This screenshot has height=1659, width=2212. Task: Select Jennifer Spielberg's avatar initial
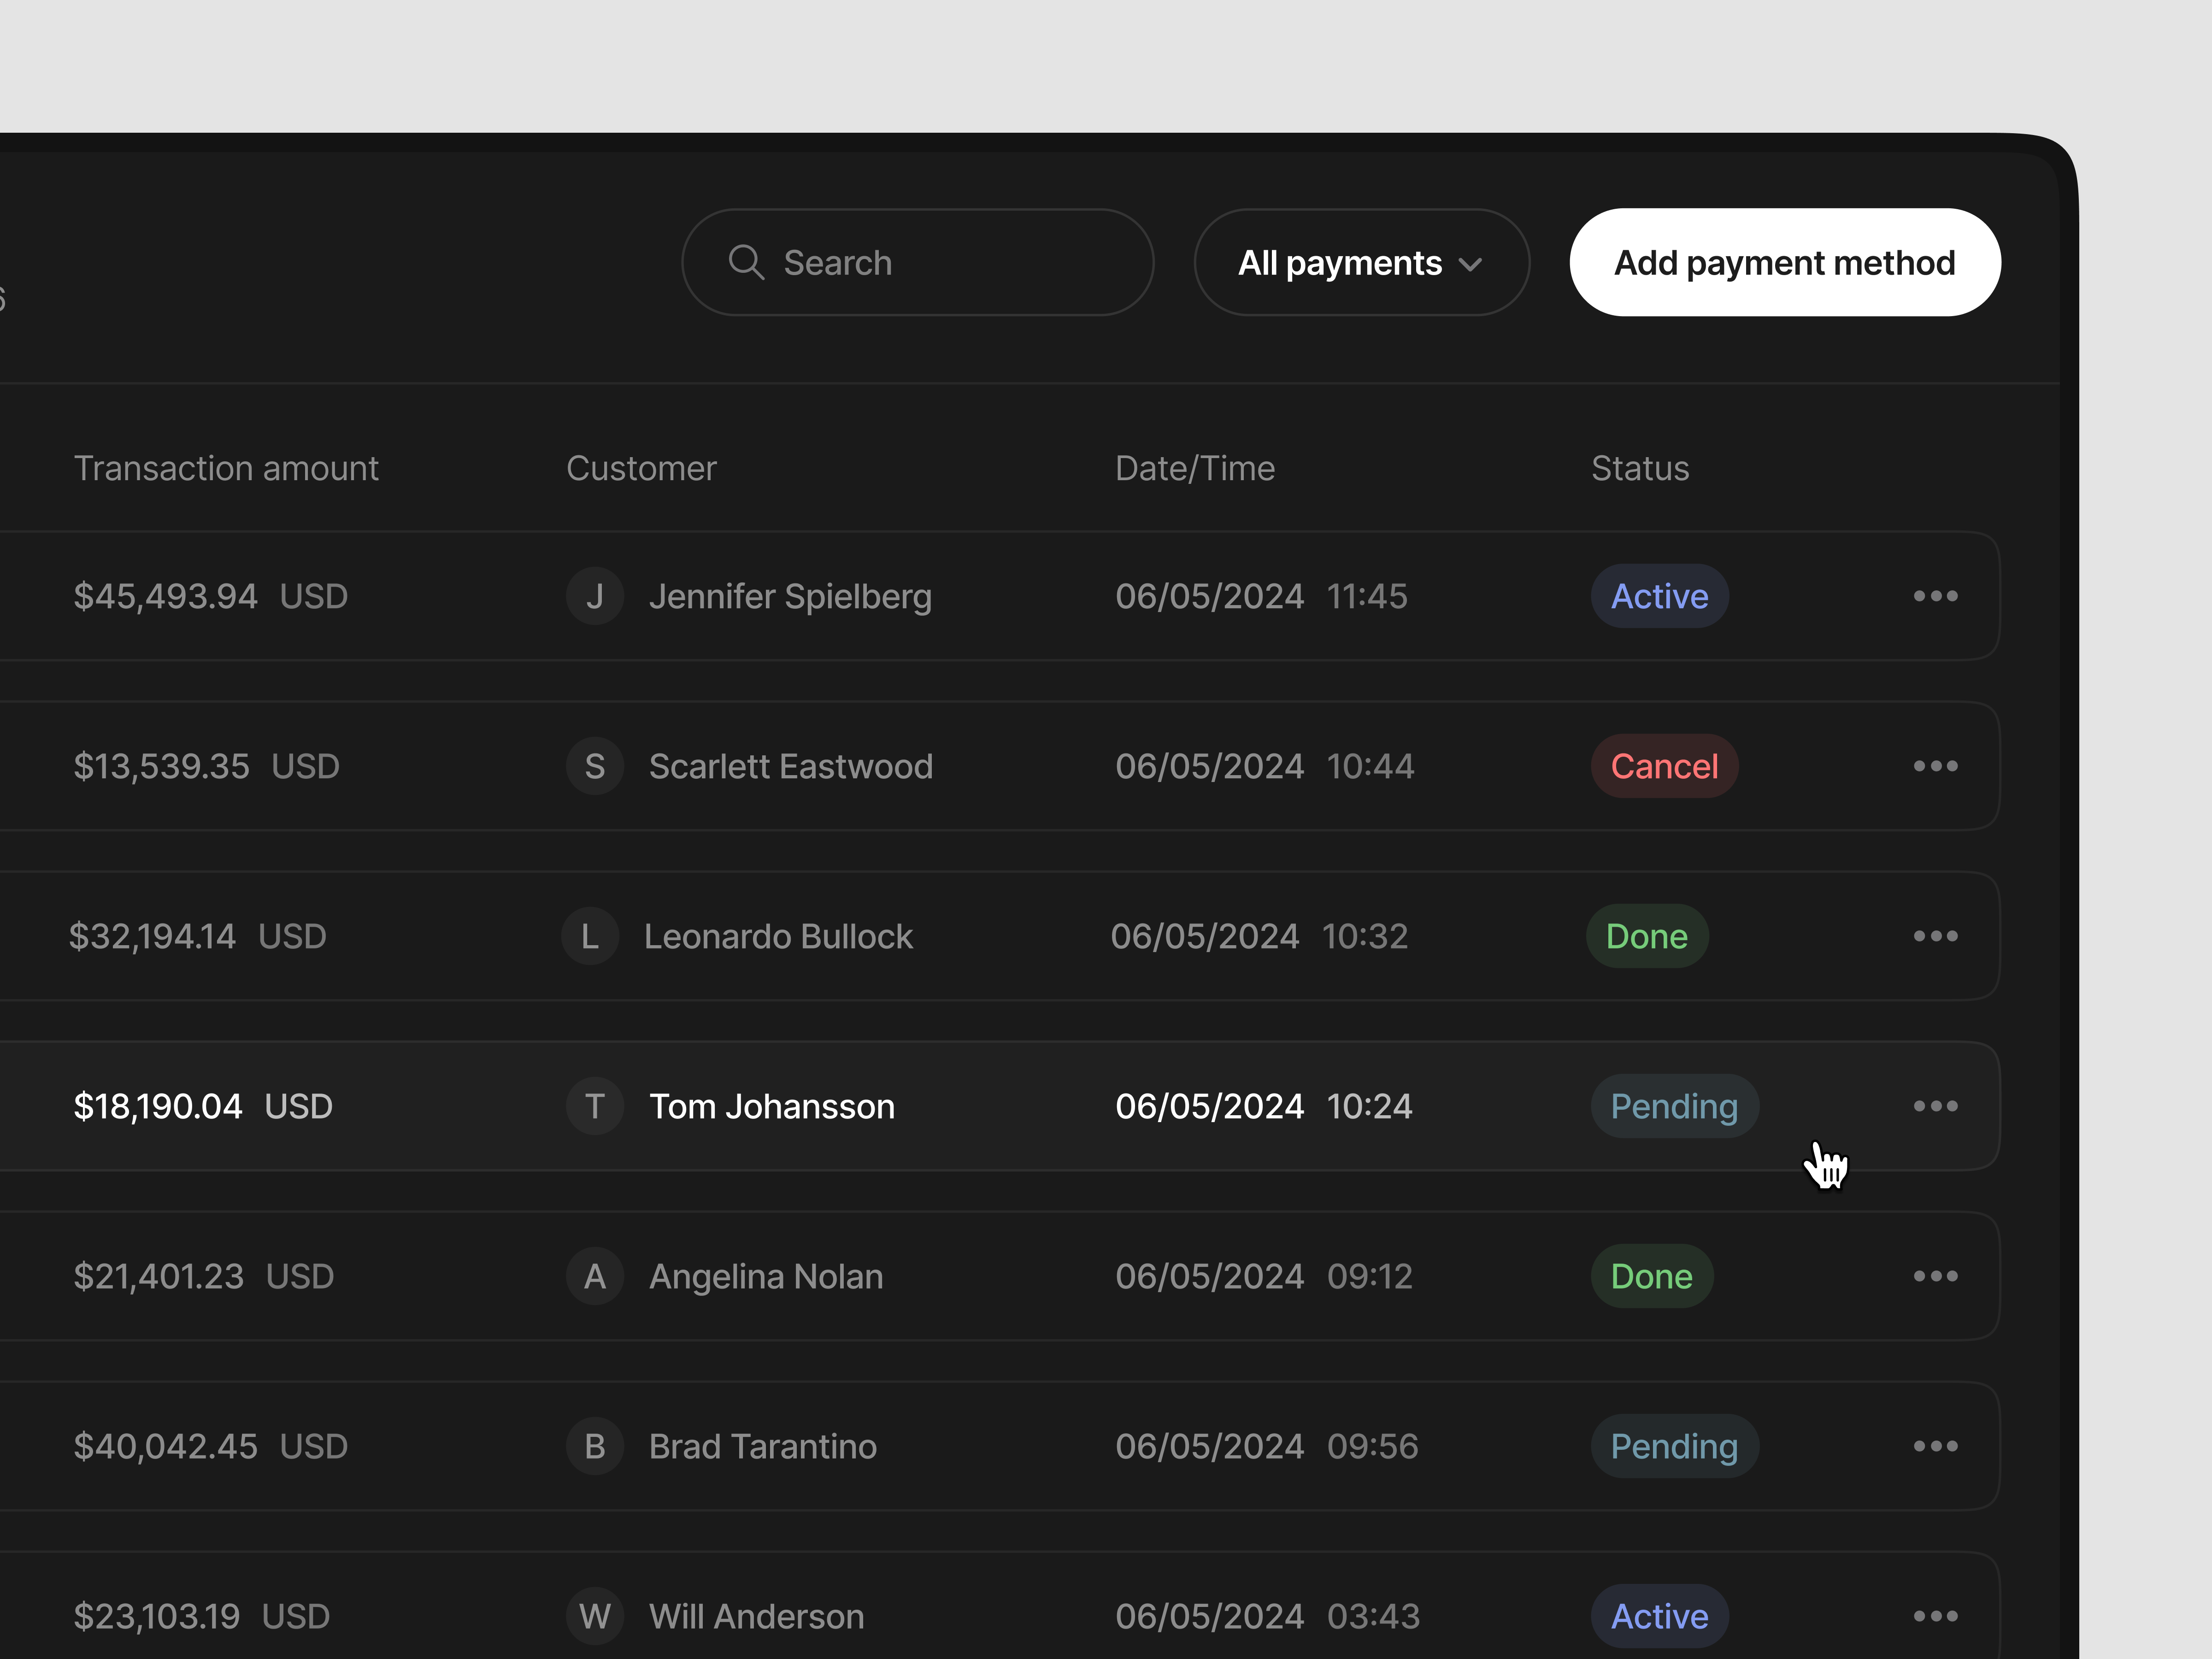595,596
